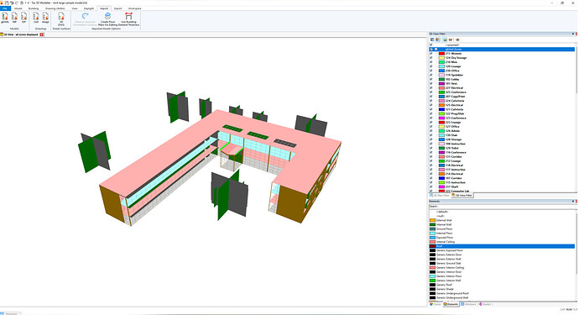This screenshot has height=315, width=579.
Task: Toggle checkbox for 121 Cafeteria zone
Action: (431, 109)
